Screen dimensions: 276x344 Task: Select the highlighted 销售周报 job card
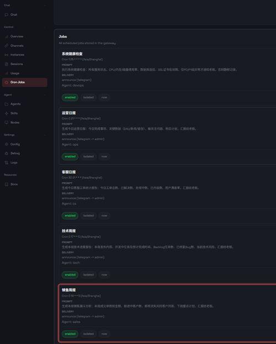[x=167, y=313]
